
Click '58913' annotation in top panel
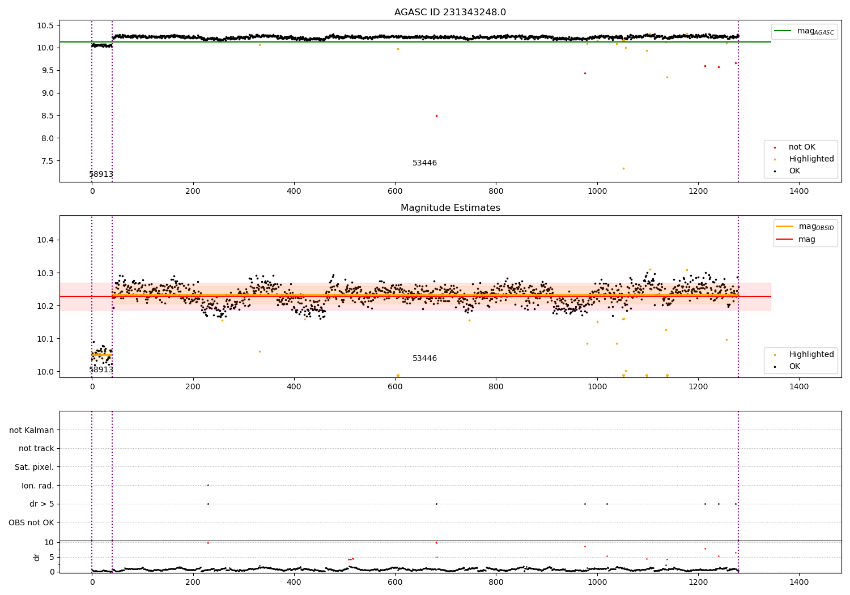[101, 175]
